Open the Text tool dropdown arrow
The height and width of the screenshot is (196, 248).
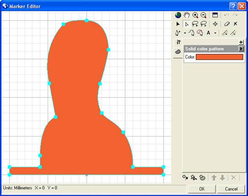pyautogui.click(x=215, y=33)
